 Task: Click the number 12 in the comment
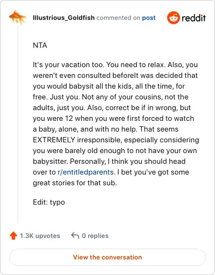69,118
